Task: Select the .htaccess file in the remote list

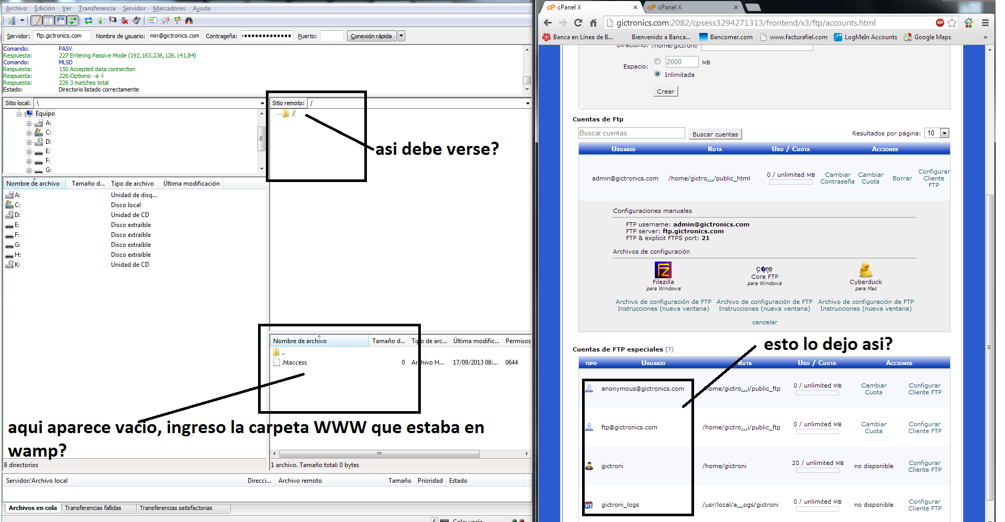Action: pyautogui.click(x=294, y=362)
